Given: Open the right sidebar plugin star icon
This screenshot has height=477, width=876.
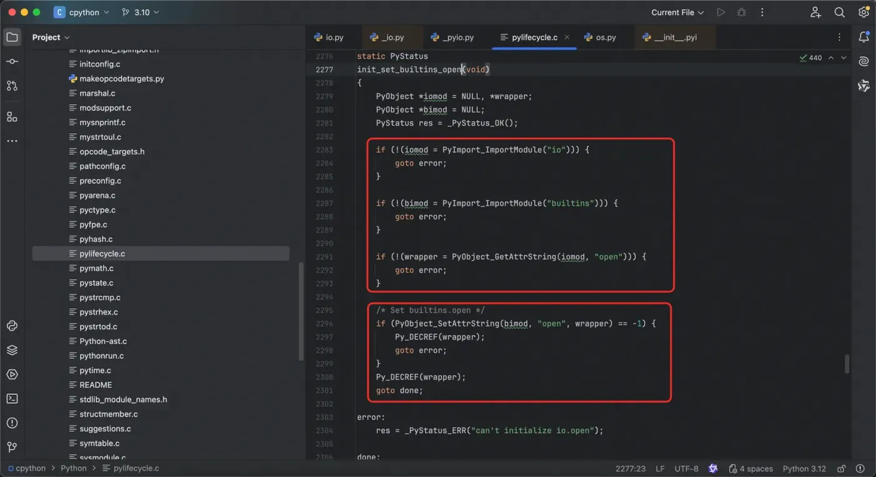Looking at the screenshot, I should [864, 86].
